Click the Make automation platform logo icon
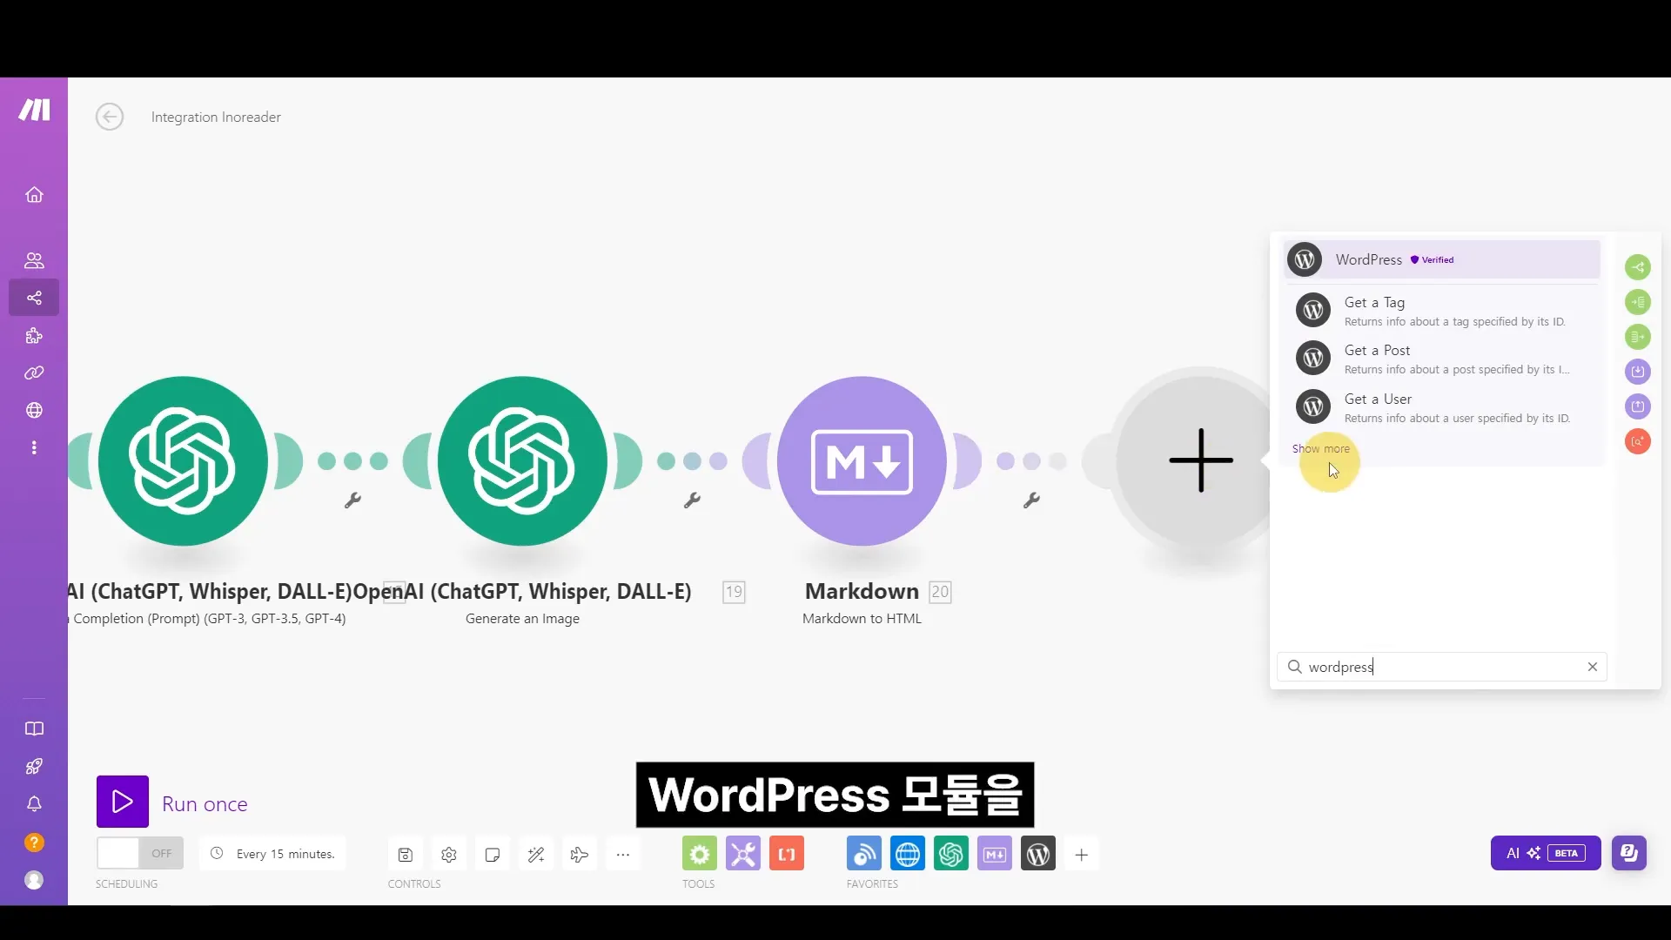The image size is (1671, 940). click(33, 109)
